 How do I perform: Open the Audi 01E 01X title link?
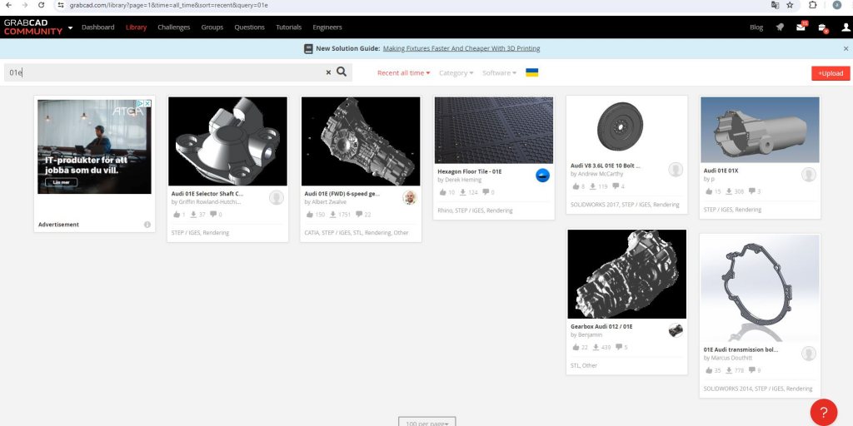point(721,171)
